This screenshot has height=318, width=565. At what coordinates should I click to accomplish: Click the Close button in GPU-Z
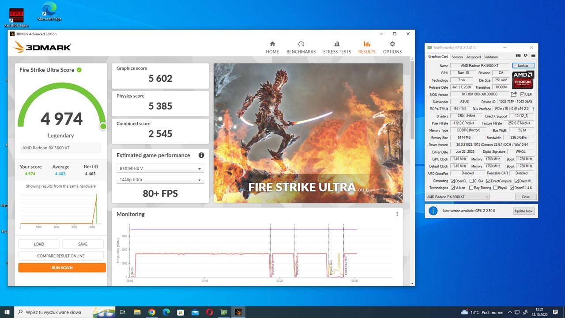coord(525,197)
